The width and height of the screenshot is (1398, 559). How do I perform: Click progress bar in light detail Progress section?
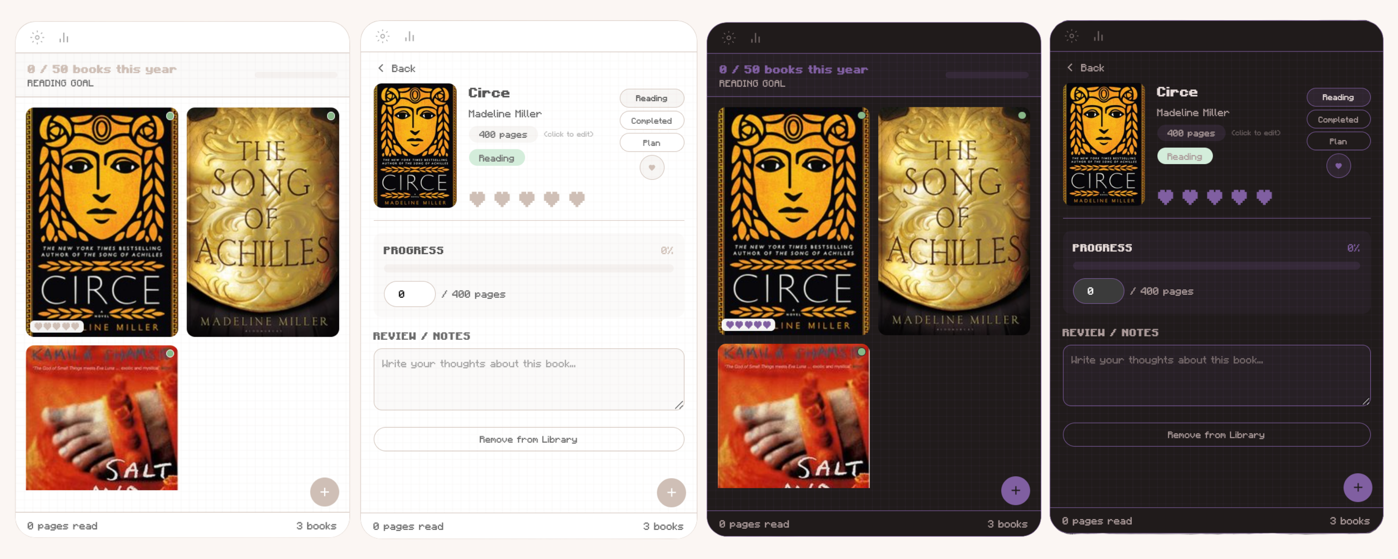coord(529,268)
